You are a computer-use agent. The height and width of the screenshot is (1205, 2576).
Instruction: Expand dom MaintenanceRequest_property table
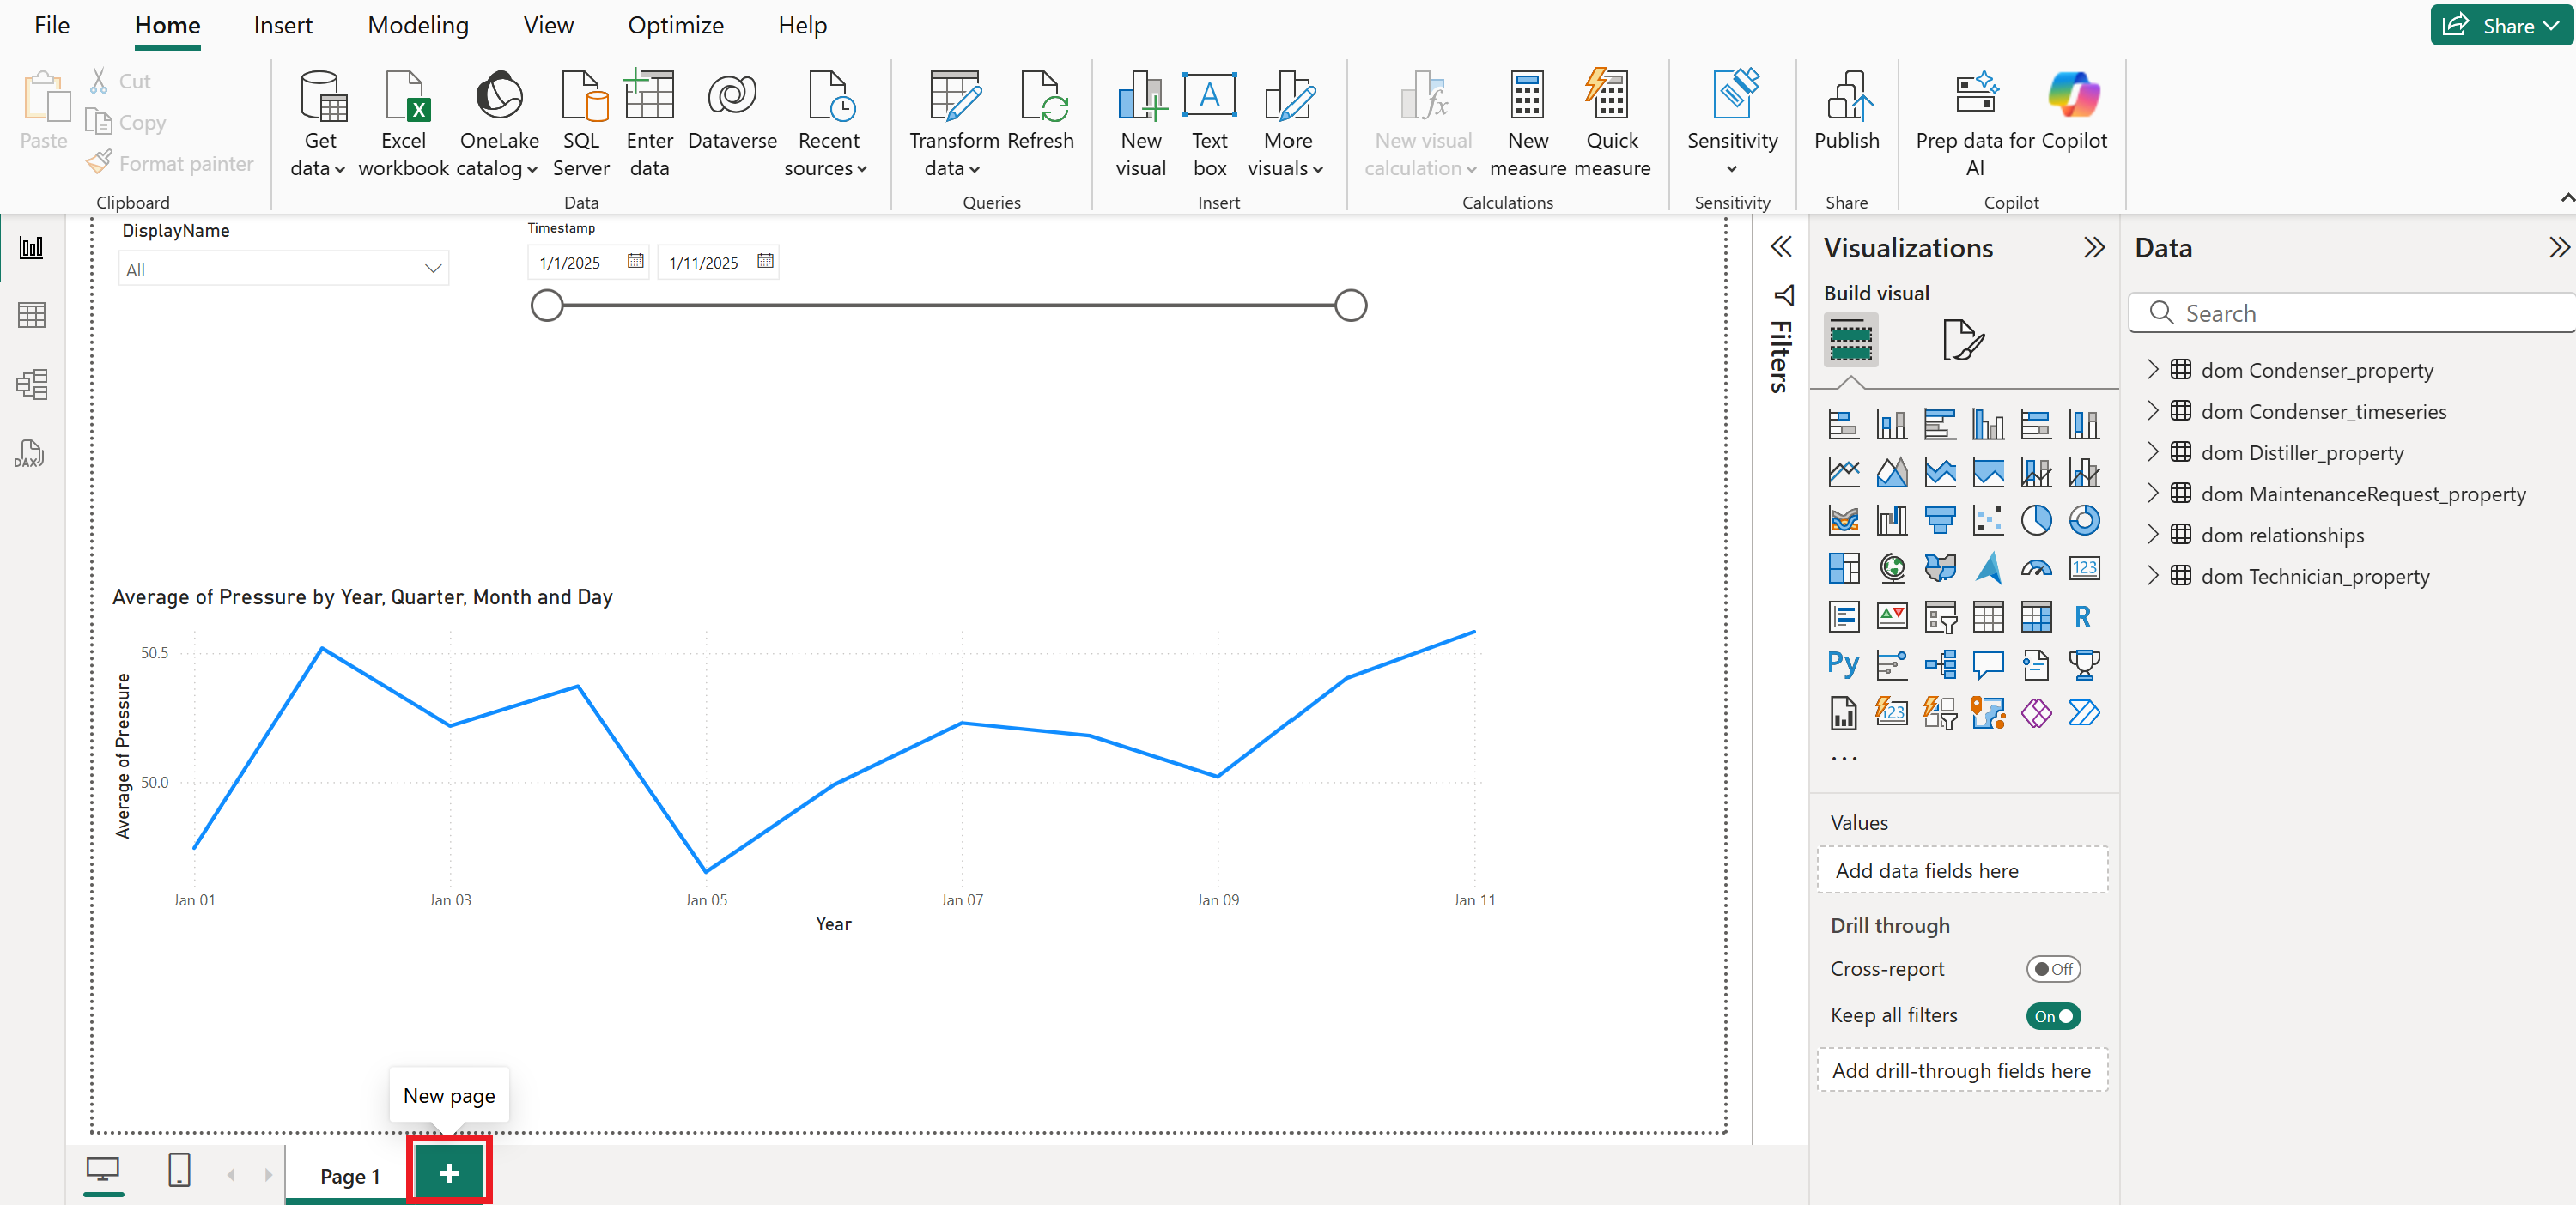pyautogui.click(x=2153, y=493)
